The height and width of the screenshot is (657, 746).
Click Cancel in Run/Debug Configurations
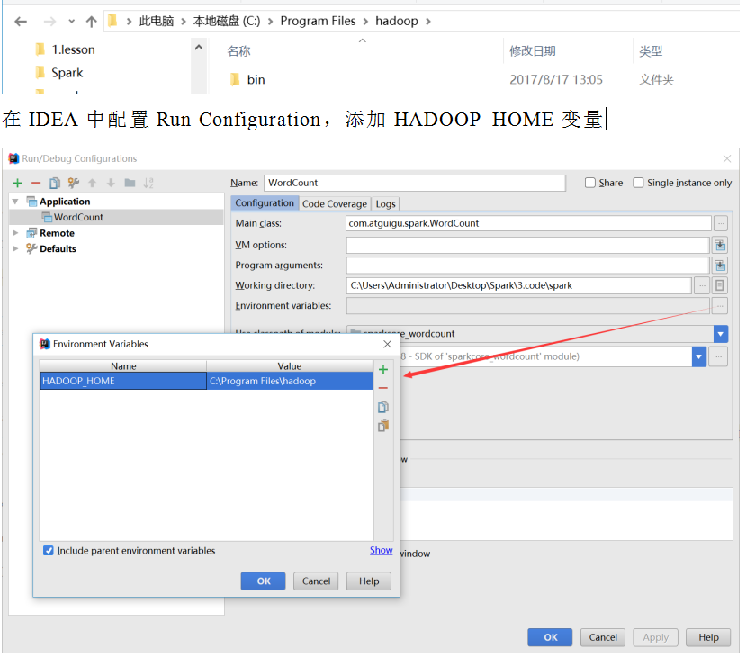coord(603,637)
